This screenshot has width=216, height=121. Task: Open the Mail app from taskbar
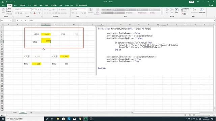[74, 119]
